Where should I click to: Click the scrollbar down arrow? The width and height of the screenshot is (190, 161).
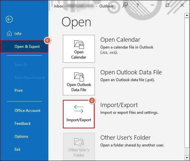(187, 157)
